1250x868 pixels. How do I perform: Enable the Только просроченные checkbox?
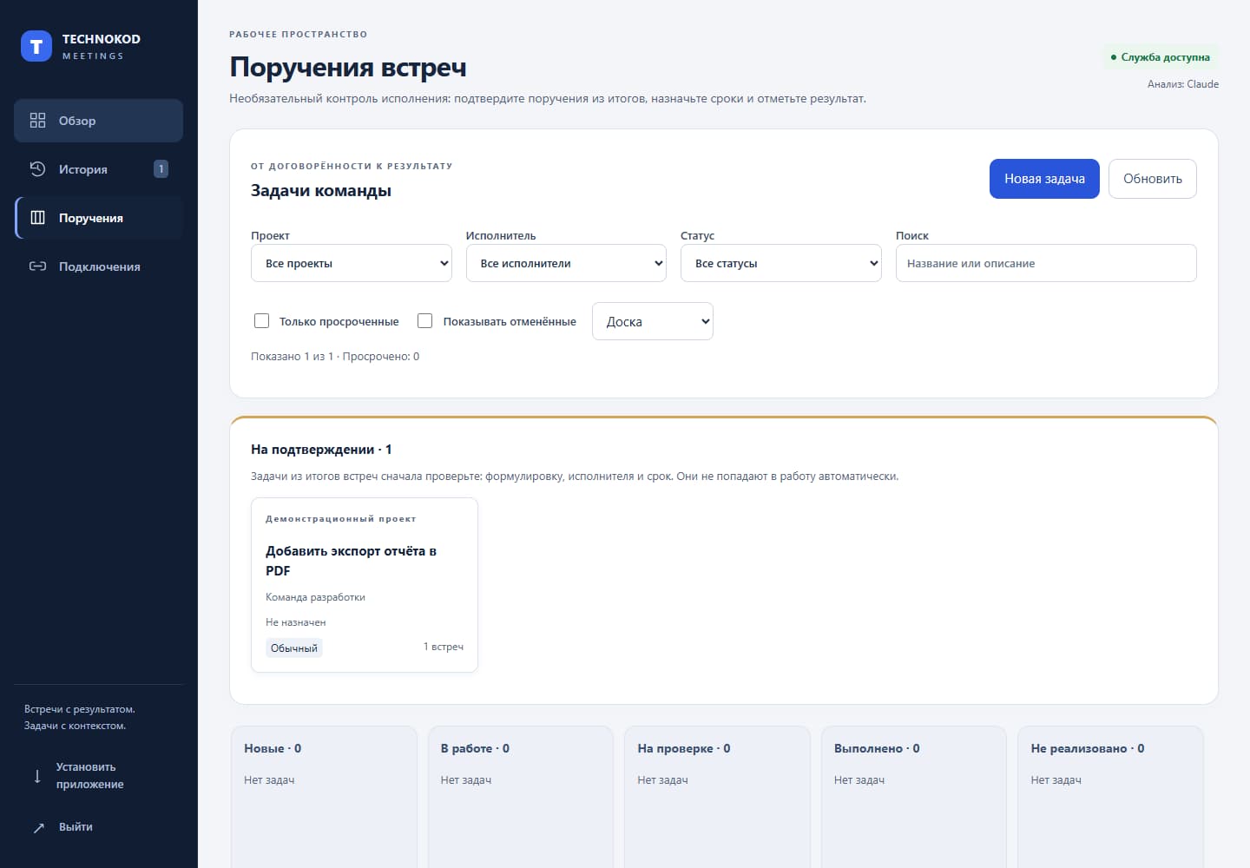(x=261, y=321)
